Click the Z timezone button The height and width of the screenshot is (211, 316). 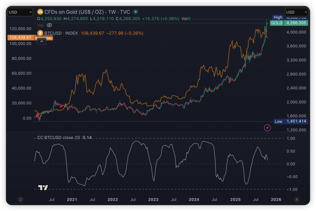(x=20, y=199)
